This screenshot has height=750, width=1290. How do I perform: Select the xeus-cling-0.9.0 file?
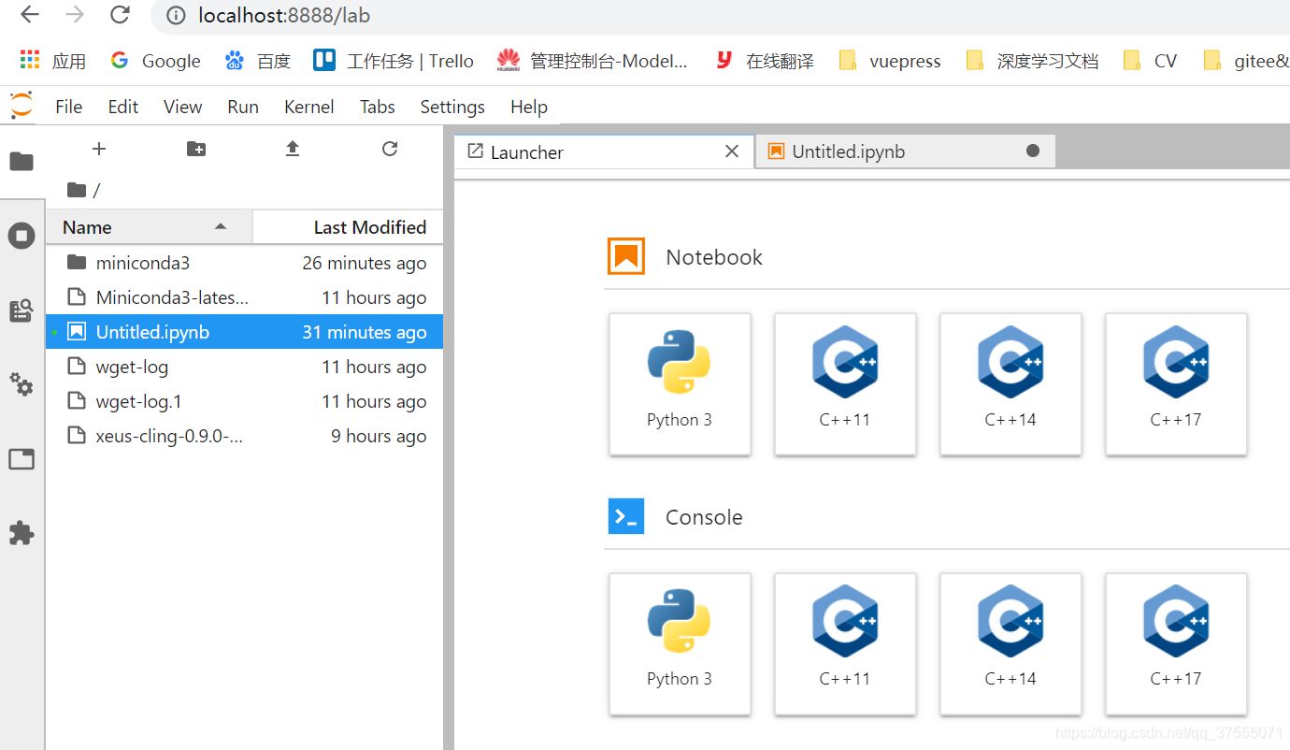(x=245, y=436)
